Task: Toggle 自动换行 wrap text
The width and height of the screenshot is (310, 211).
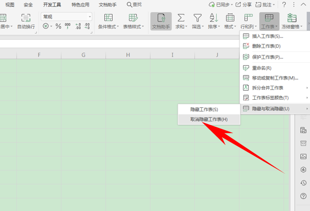Action: click(26, 21)
